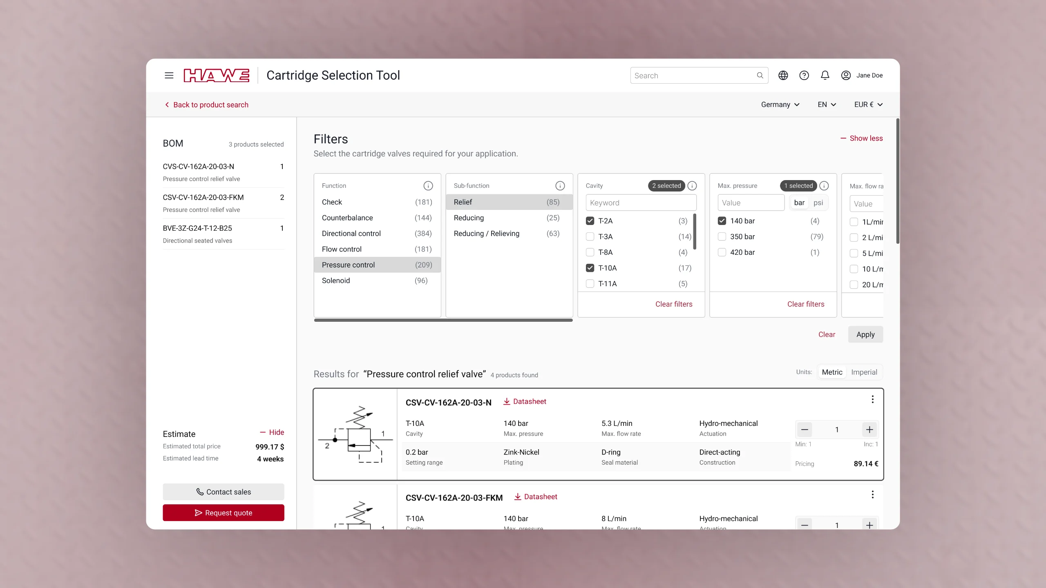The height and width of the screenshot is (588, 1046).
Task: Open the notifications bell
Action: pos(825,76)
